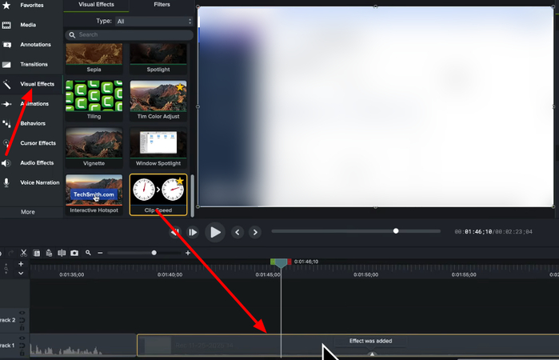Image resolution: width=559 pixels, height=360 pixels.
Task: Click the timeline zoom magnifier icon
Action: click(x=88, y=253)
